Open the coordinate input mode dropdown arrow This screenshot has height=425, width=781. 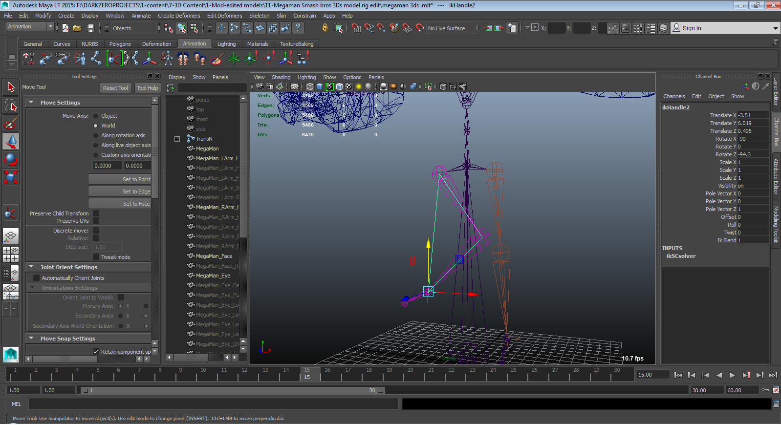pos(527,28)
